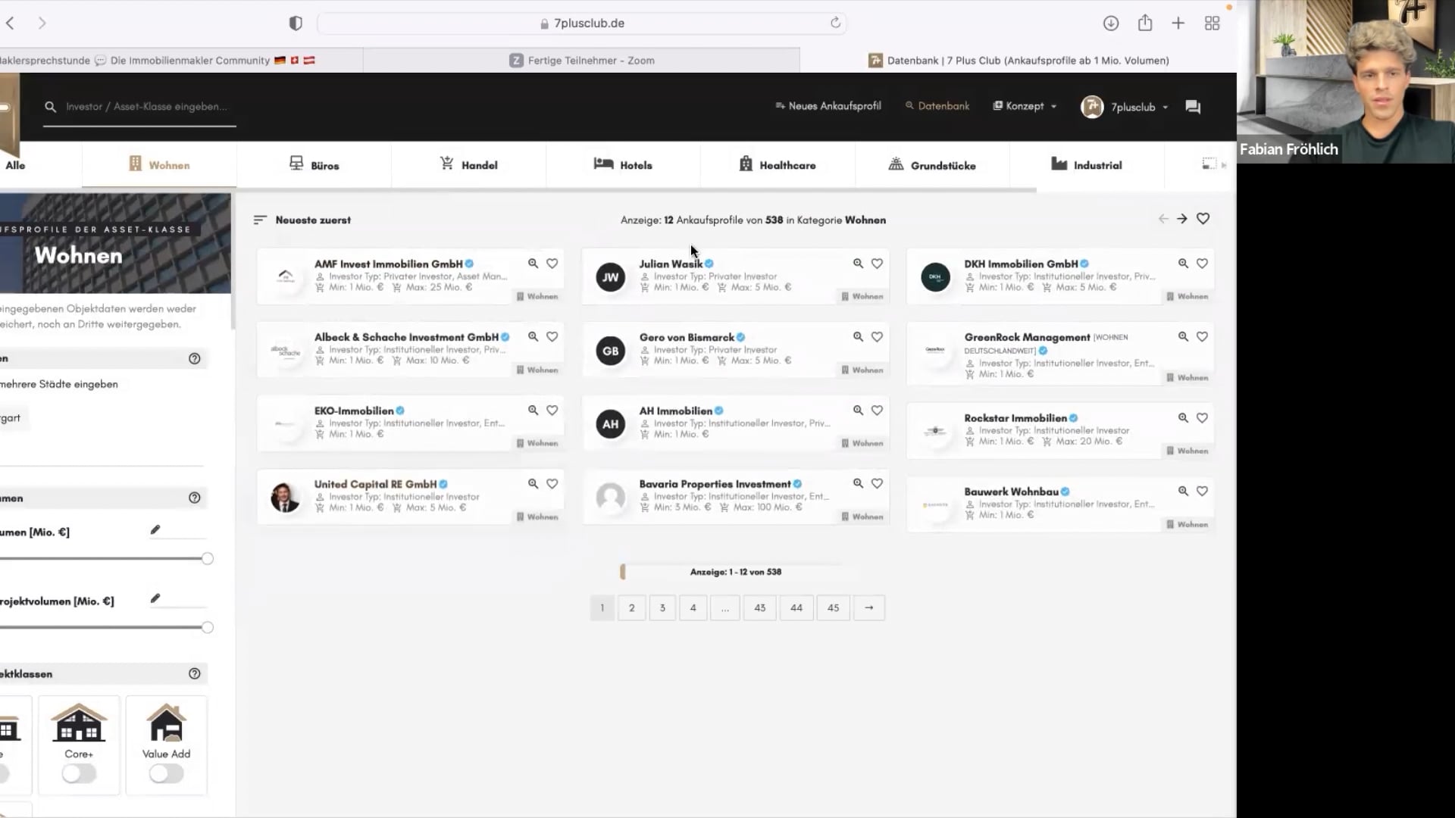Expand the 7plusclub account dropdown
The width and height of the screenshot is (1455, 818).
pyautogui.click(x=1125, y=107)
